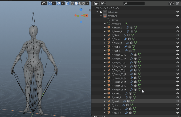
Task: Click modifier wrench icon on F_Finger_04_L
Action: (131, 78)
